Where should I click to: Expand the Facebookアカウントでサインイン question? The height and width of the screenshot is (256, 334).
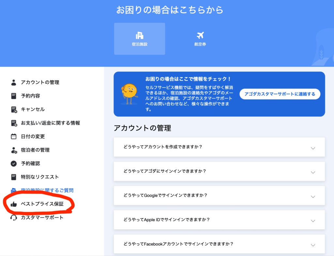coord(313,245)
